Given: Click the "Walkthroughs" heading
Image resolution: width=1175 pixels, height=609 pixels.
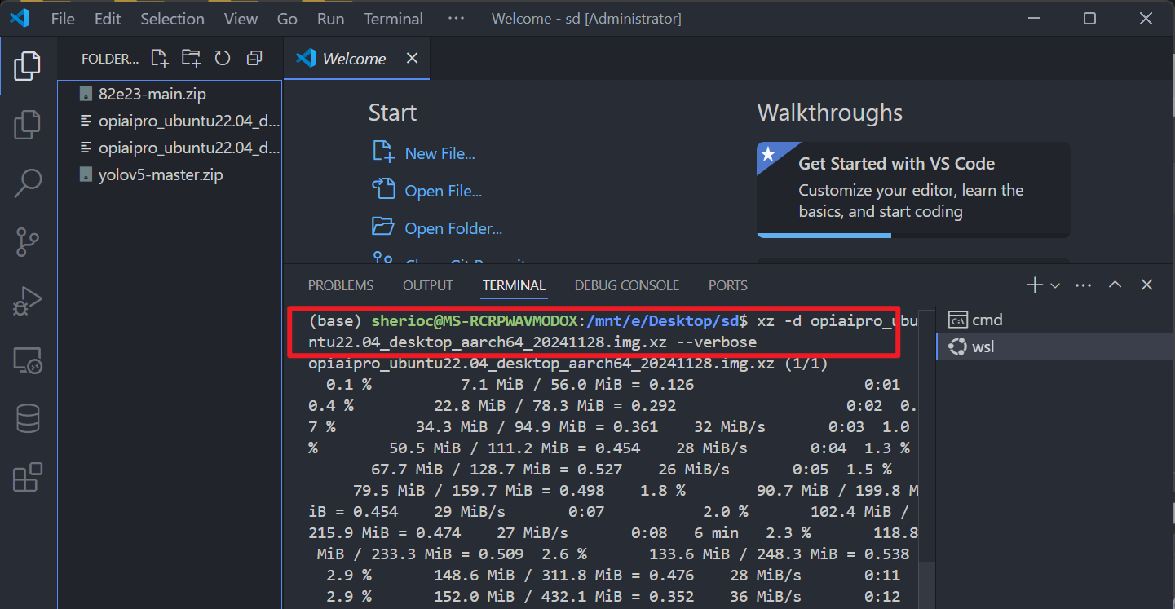Looking at the screenshot, I should pyautogui.click(x=830, y=113).
